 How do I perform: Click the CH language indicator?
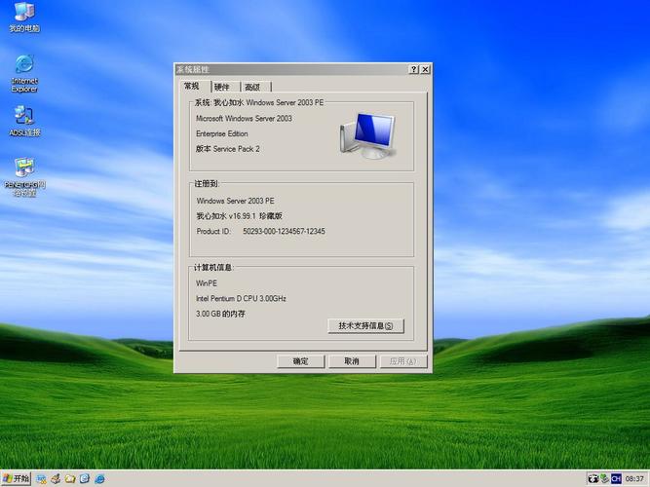tap(616, 479)
